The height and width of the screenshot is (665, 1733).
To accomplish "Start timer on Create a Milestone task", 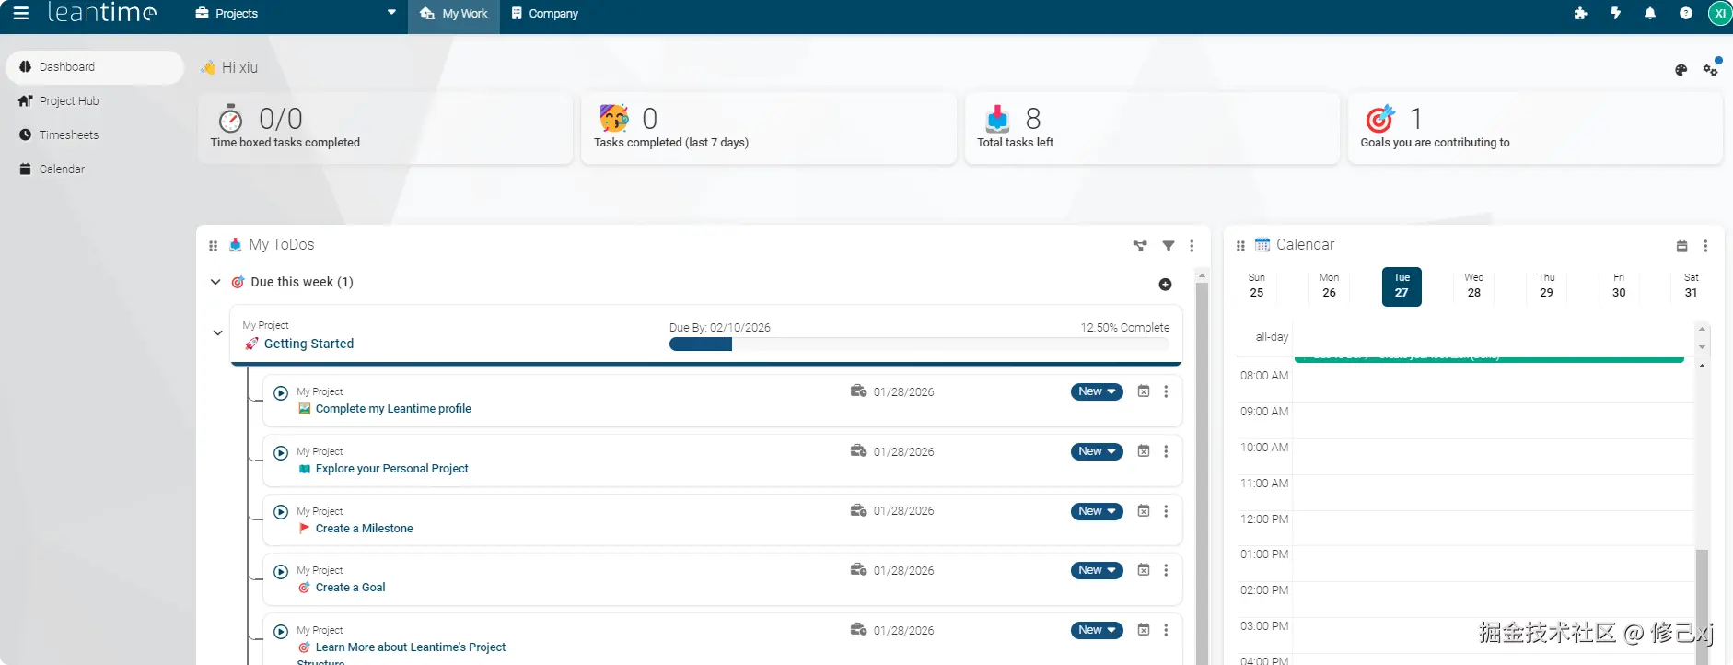I will 281,512.
